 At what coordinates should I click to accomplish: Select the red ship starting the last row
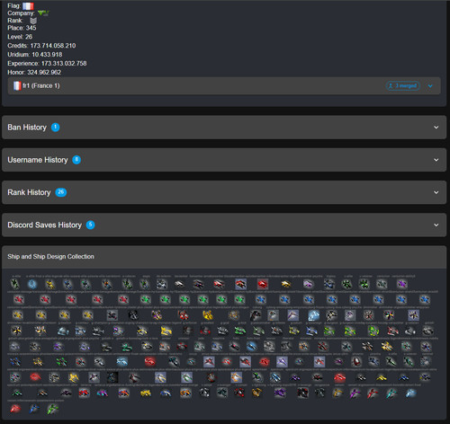pos(15,409)
